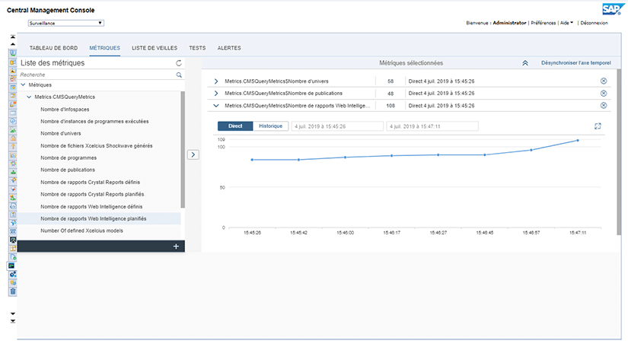Select Nombre d'univers in the tree

60,133
